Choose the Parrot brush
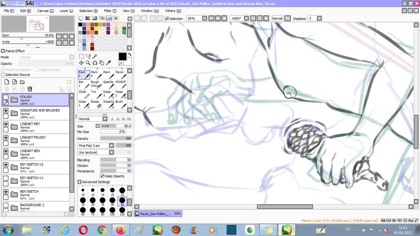 click(120, 74)
